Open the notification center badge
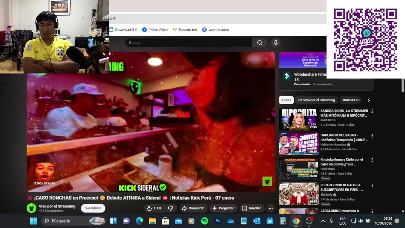Viewport: 405px width, 228px height. tap(397, 221)
